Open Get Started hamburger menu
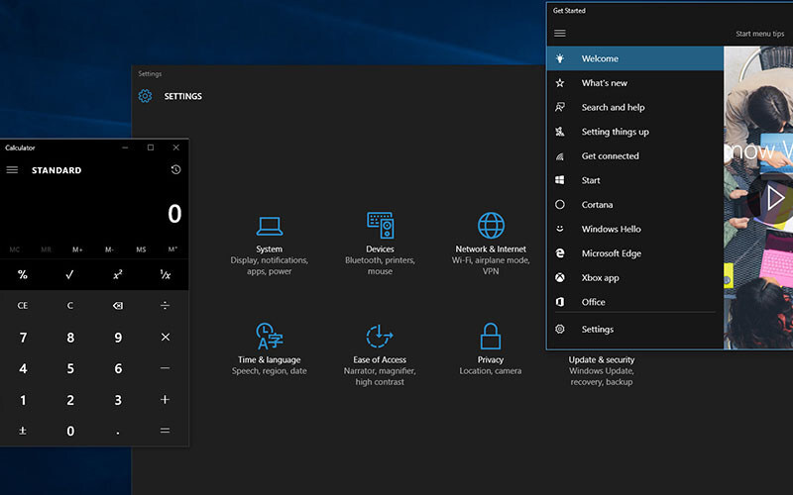 pyautogui.click(x=560, y=34)
